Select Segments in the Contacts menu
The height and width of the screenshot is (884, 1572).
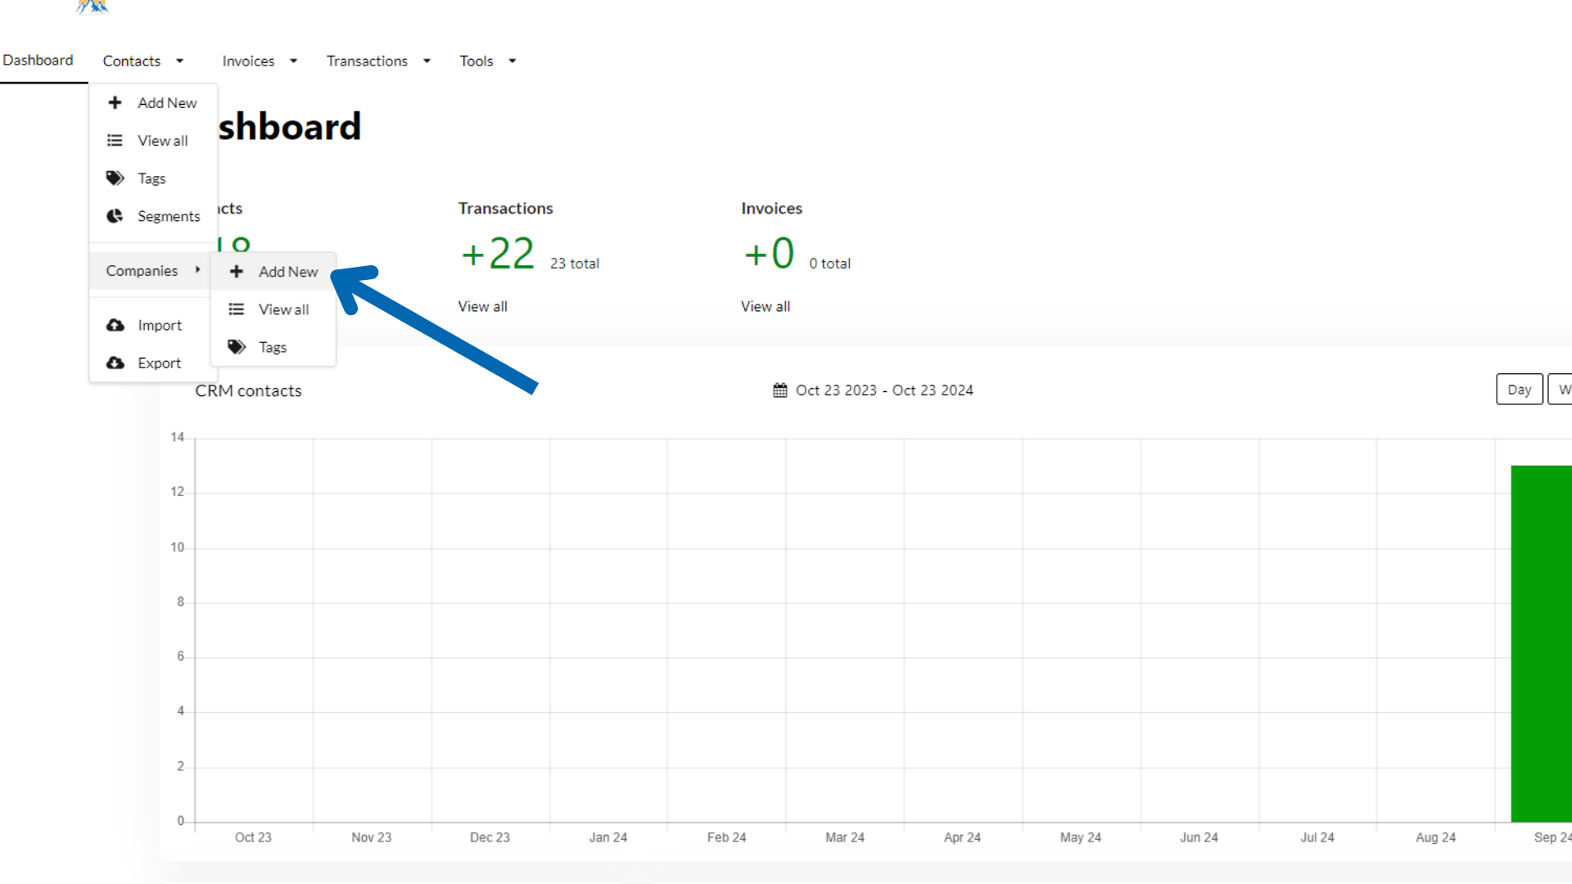168,216
